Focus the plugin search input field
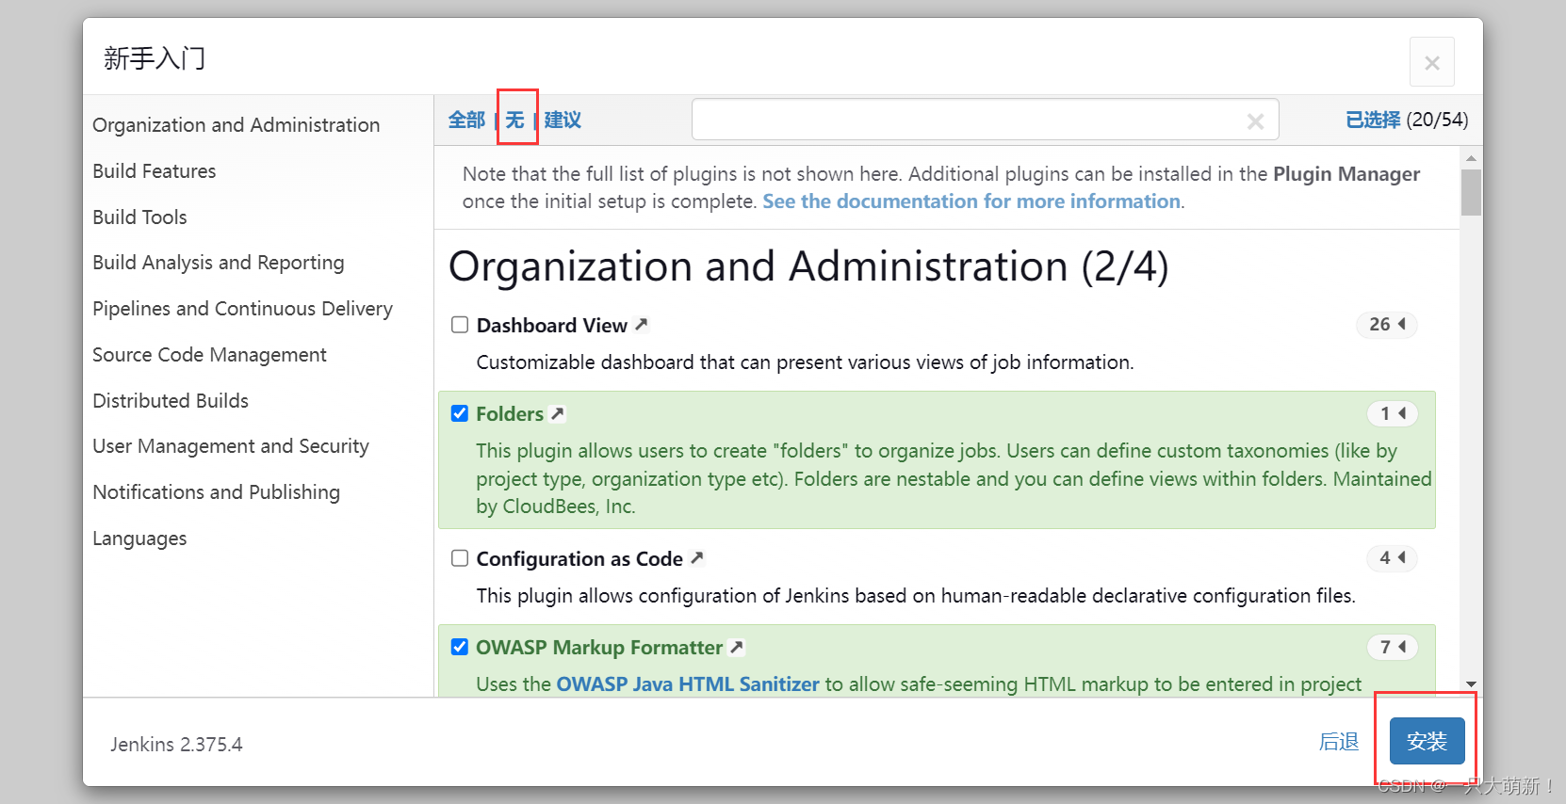1566x804 pixels. (986, 120)
